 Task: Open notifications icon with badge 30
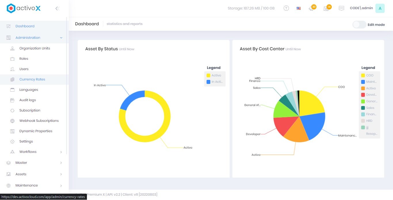coord(311,8)
